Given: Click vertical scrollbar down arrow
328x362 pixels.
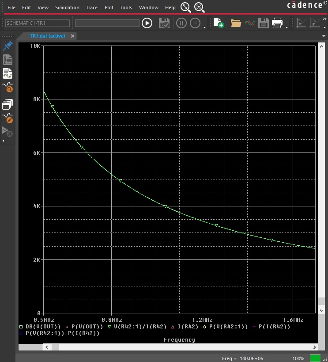Looking at the screenshot, I should coord(321,311).
